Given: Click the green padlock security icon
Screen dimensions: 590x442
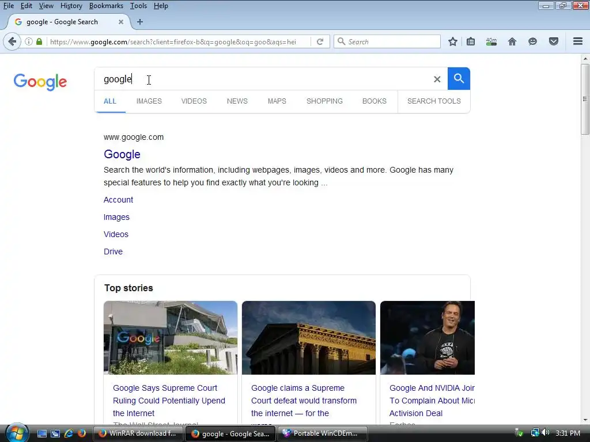Looking at the screenshot, I should (x=39, y=41).
